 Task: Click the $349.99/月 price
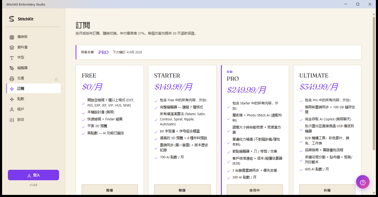coord(319,87)
